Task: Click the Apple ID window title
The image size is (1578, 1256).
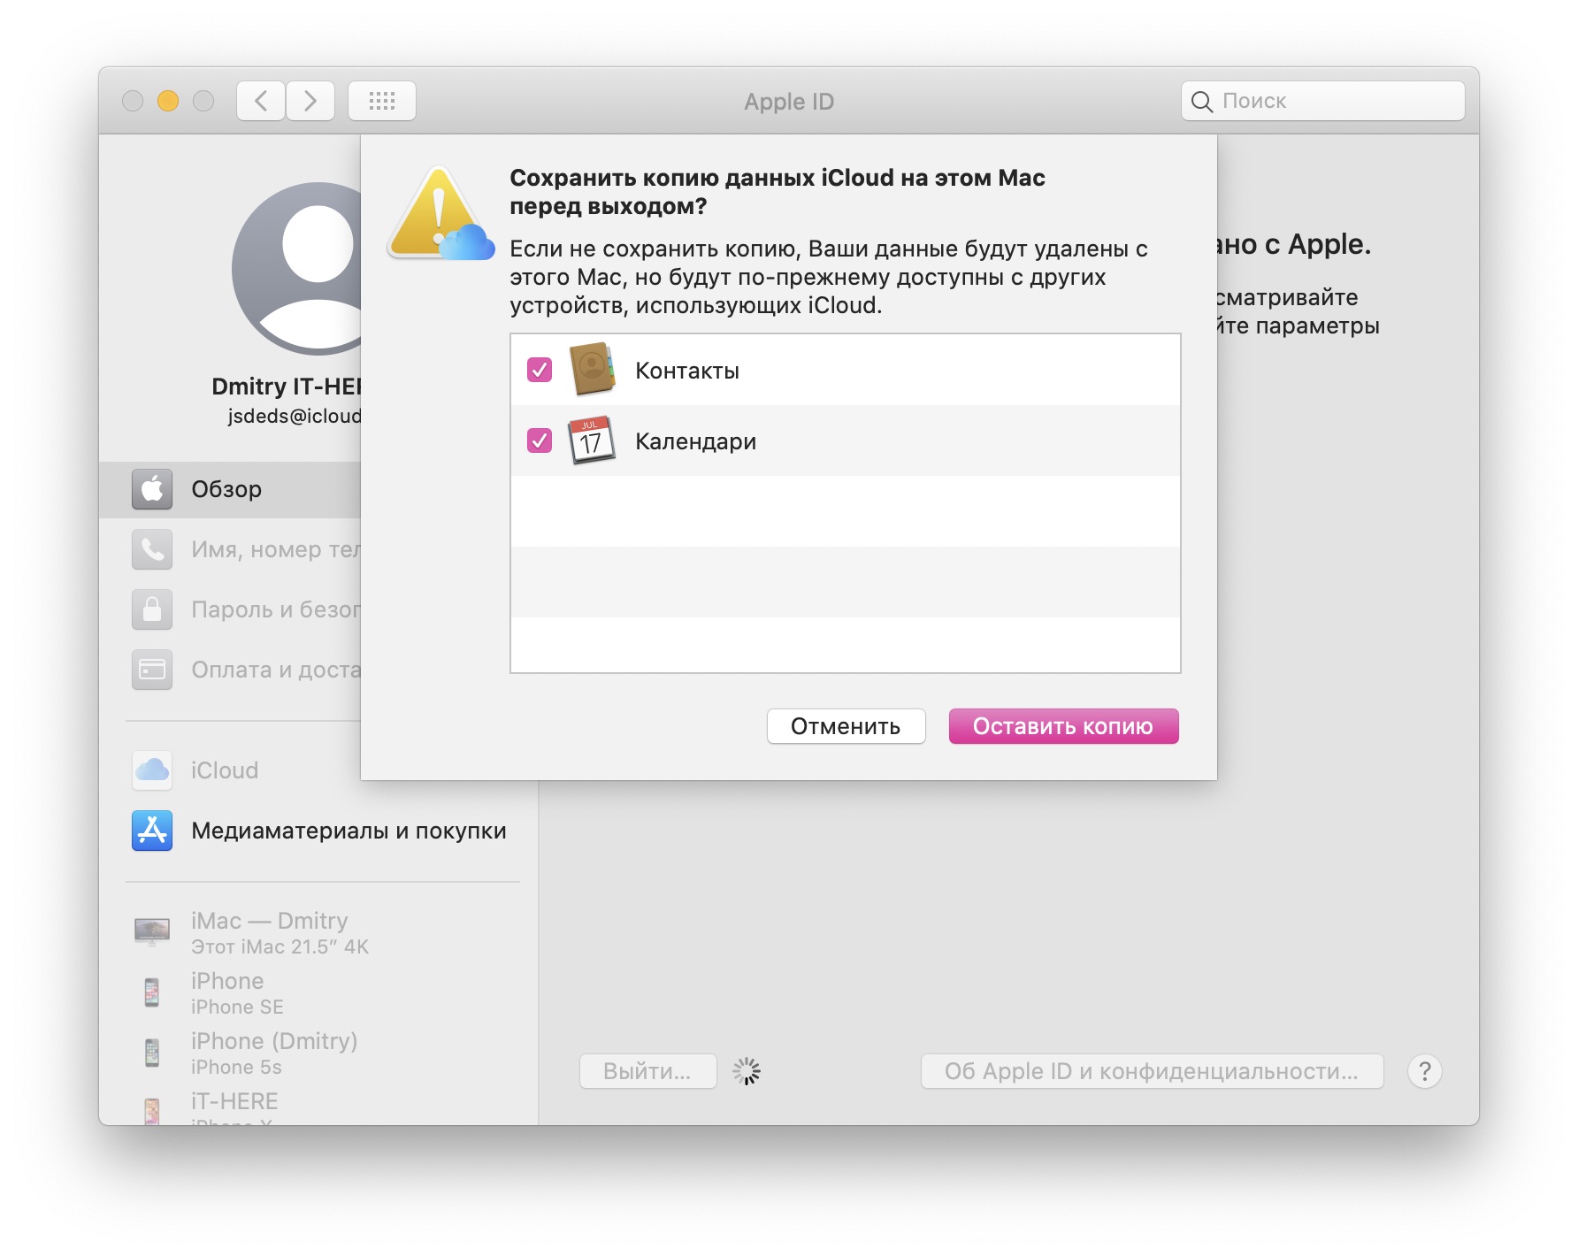Action: pyautogui.click(x=789, y=102)
